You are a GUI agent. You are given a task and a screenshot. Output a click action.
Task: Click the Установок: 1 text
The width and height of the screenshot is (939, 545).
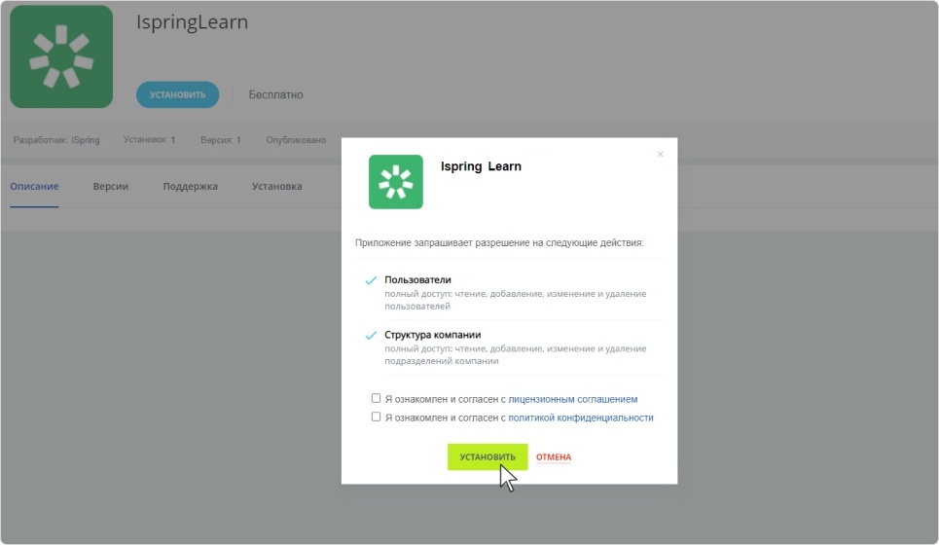click(x=149, y=139)
